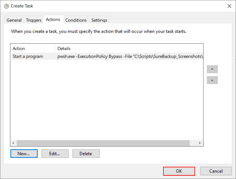Switch to the General tab
The height and width of the screenshot is (179, 236).
pos(14,20)
